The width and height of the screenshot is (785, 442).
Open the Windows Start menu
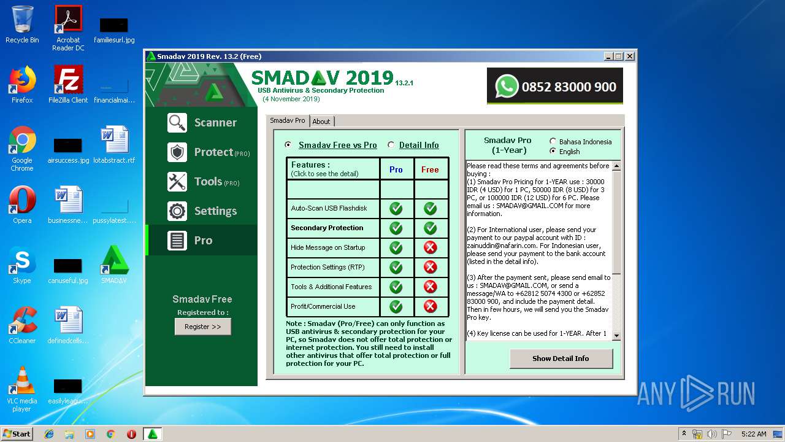tap(17, 434)
